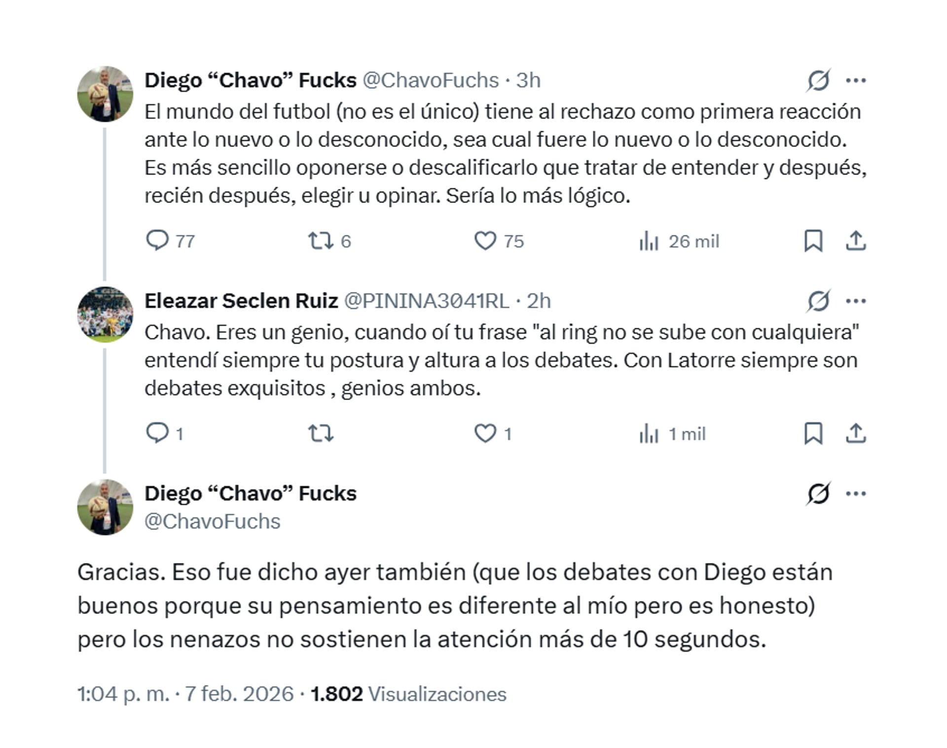Viewport: 947px width, 748px height.
Task: Open @ChavoFuchs handle on bottom tweet
Action: [x=212, y=522]
